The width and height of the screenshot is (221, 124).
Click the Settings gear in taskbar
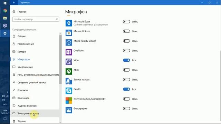point(5,33)
